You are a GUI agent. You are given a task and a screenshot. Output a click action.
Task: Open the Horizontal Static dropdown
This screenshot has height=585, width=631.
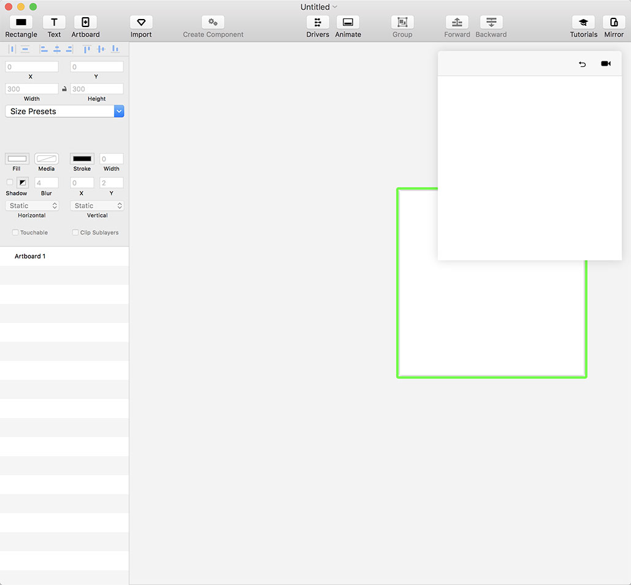point(32,206)
